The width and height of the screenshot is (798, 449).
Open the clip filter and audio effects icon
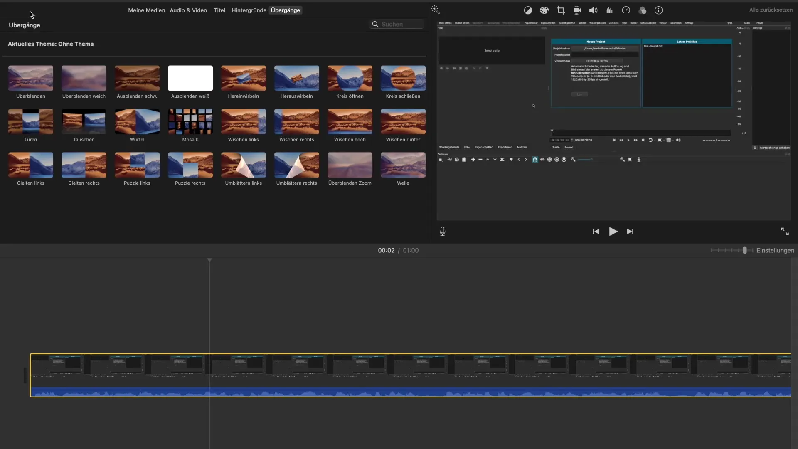(x=642, y=10)
